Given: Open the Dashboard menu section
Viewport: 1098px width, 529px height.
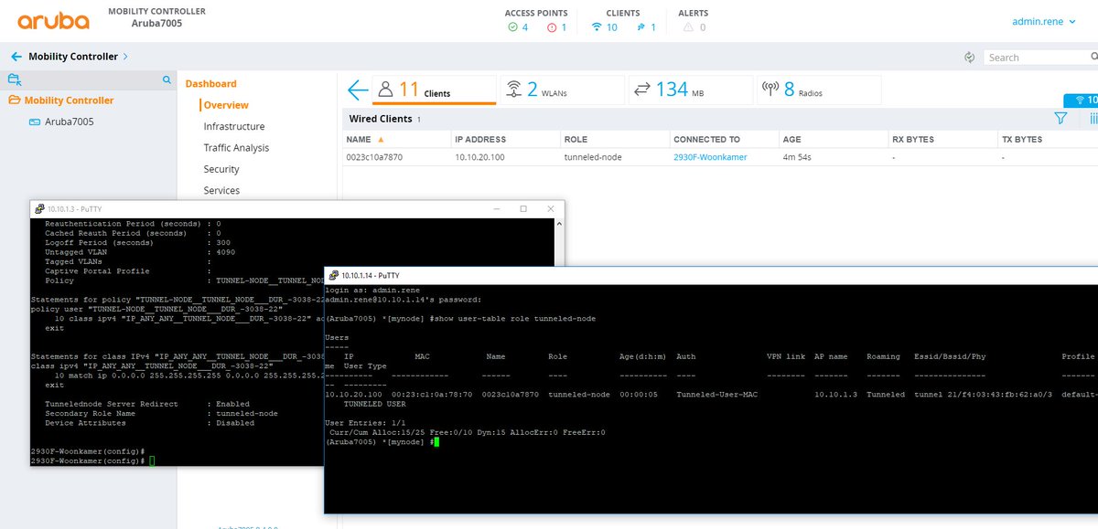Looking at the screenshot, I should click(210, 84).
